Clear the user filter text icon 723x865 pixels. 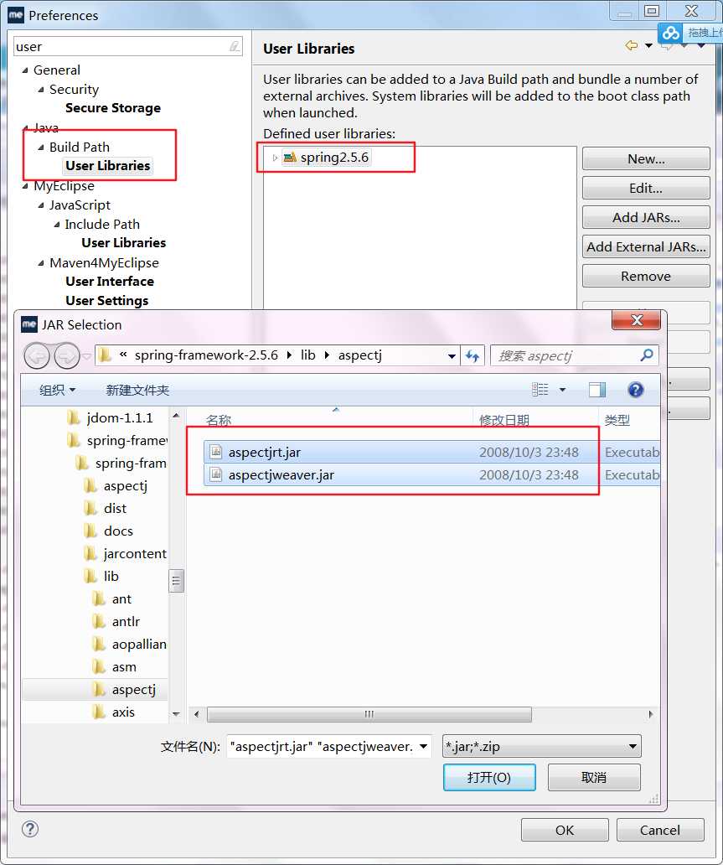pyautogui.click(x=235, y=46)
